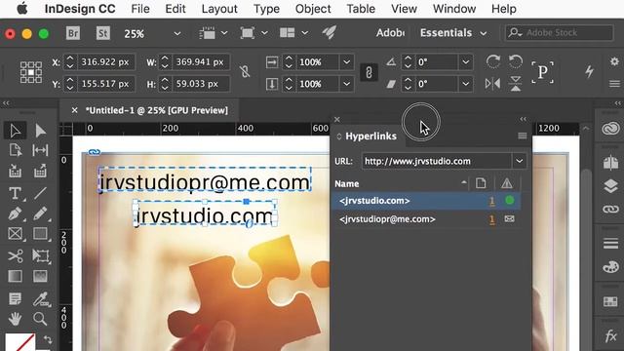Image resolution: width=624 pixels, height=351 pixels.
Task: Click the green status indicator for jrvstudio.com
Action: tap(509, 201)
